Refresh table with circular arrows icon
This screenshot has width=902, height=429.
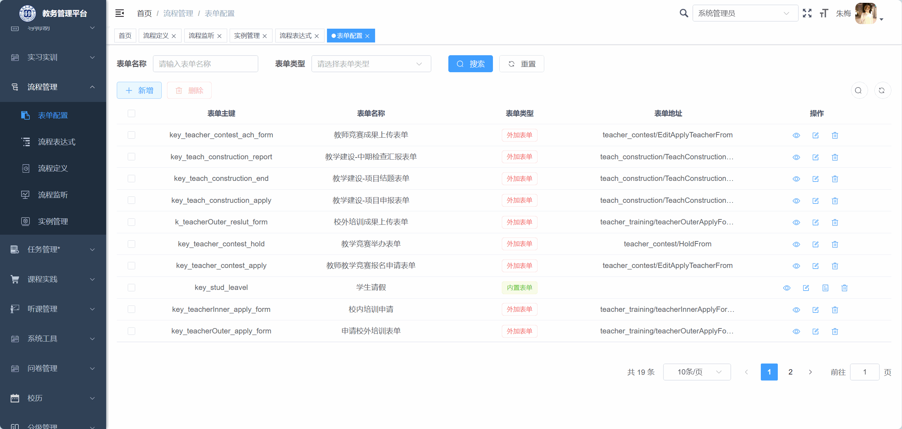pos(882,91)
